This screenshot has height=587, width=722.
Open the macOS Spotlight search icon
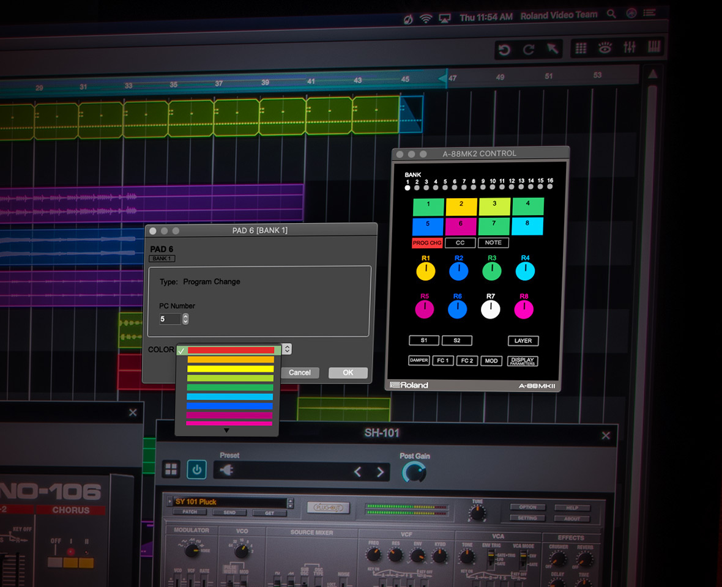(x=611, y=14)
